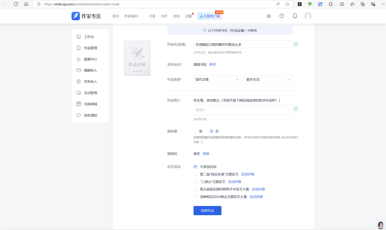
Task: Bookmark page using the star icon
Action: click(287, 4)
